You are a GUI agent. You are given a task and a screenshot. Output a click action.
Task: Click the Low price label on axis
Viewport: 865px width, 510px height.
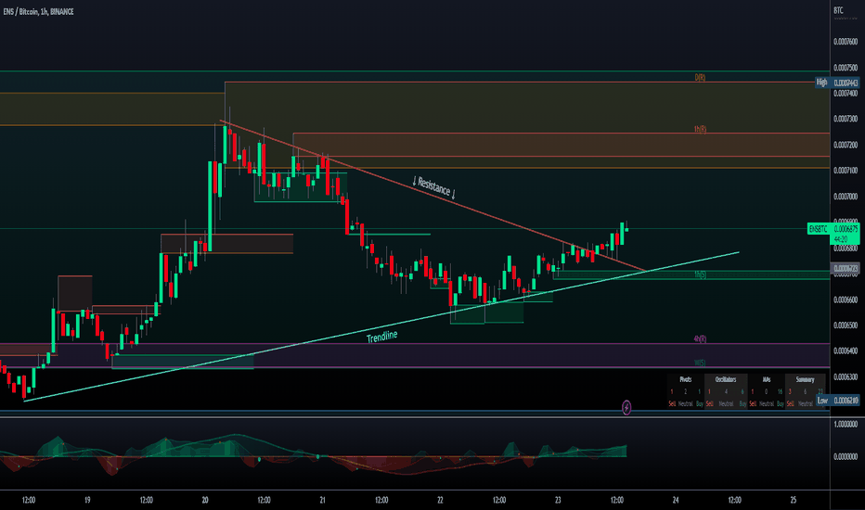(837, 401)
